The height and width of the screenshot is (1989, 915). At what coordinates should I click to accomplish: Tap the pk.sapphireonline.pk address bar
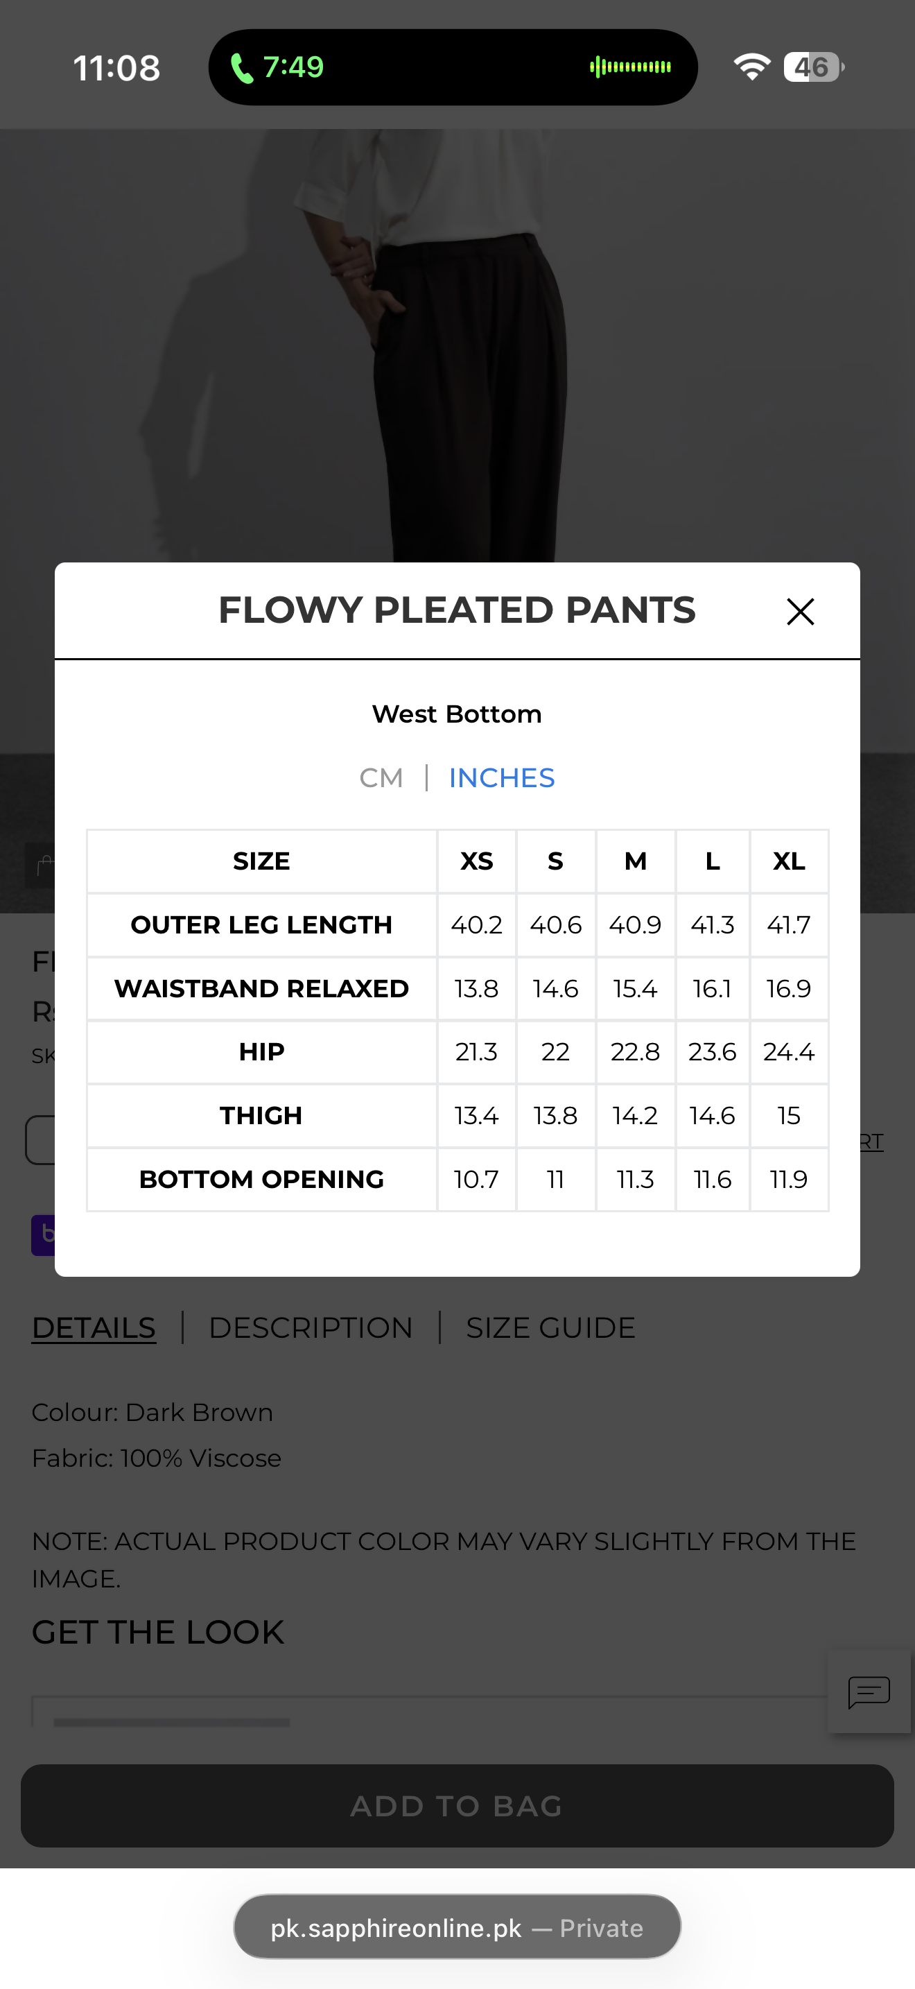[458, 1927]
